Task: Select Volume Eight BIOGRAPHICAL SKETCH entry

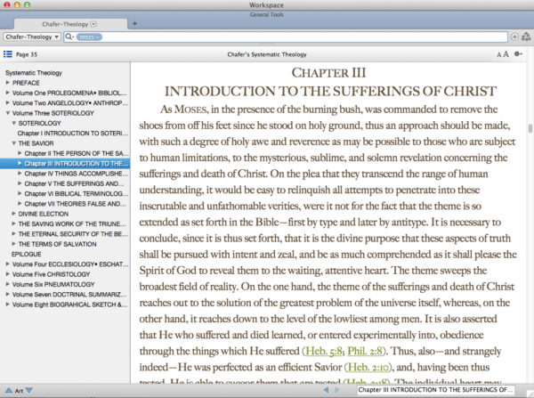Action: pyautogui.click(x=69, y=305)
